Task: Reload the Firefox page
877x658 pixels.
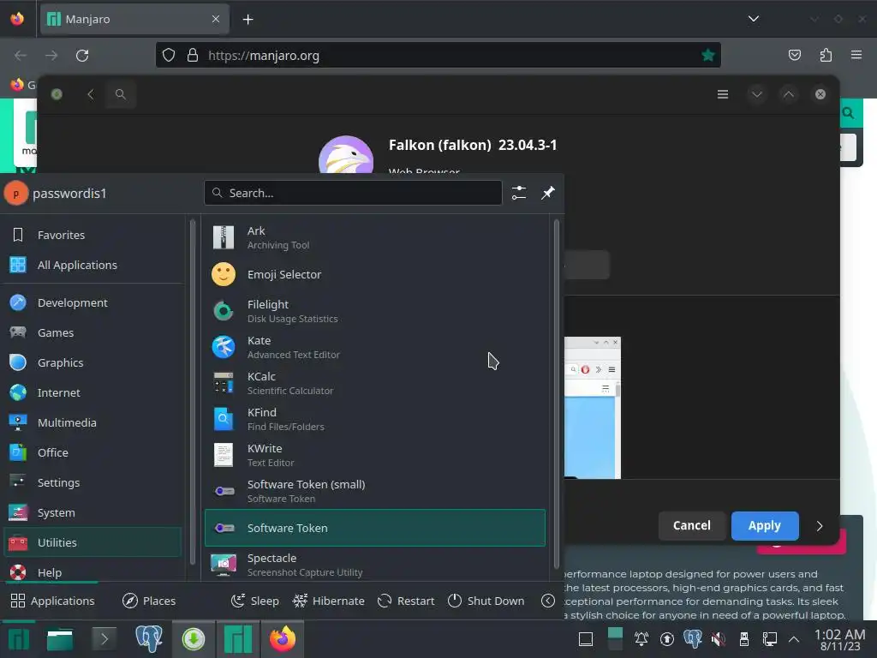Action: [82, 56]
